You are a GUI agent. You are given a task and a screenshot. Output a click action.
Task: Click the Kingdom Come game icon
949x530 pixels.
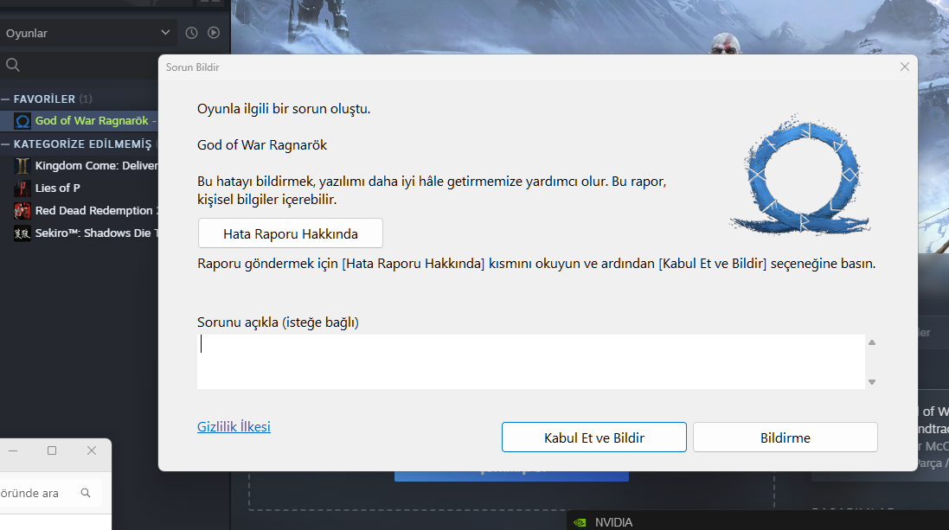[22, 166]
